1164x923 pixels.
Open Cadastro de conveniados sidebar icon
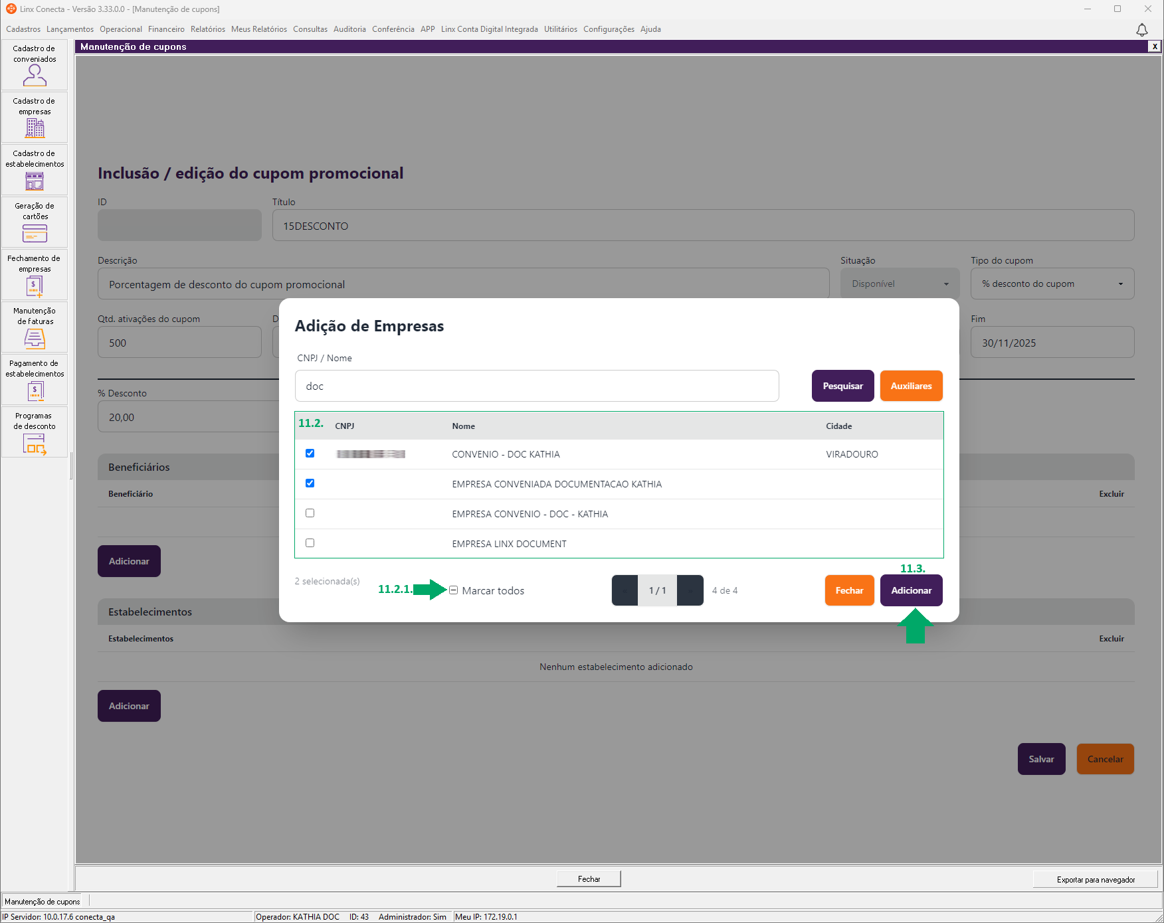click(x=35, y=65)
